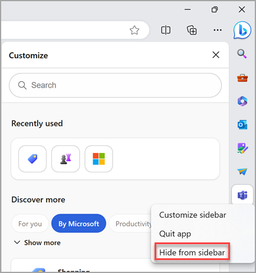
Task: Open the recently used Microsoft logo app
Action: [x=99, y=159]
